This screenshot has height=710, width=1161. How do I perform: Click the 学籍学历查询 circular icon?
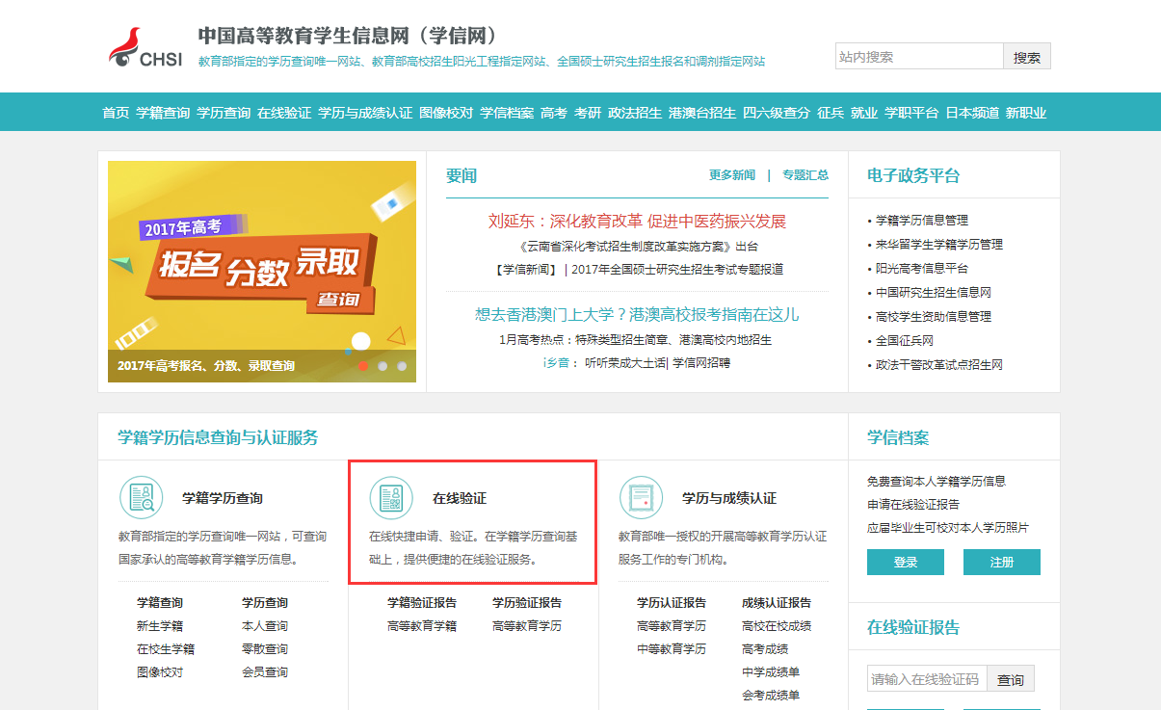(x=142, y=498)
